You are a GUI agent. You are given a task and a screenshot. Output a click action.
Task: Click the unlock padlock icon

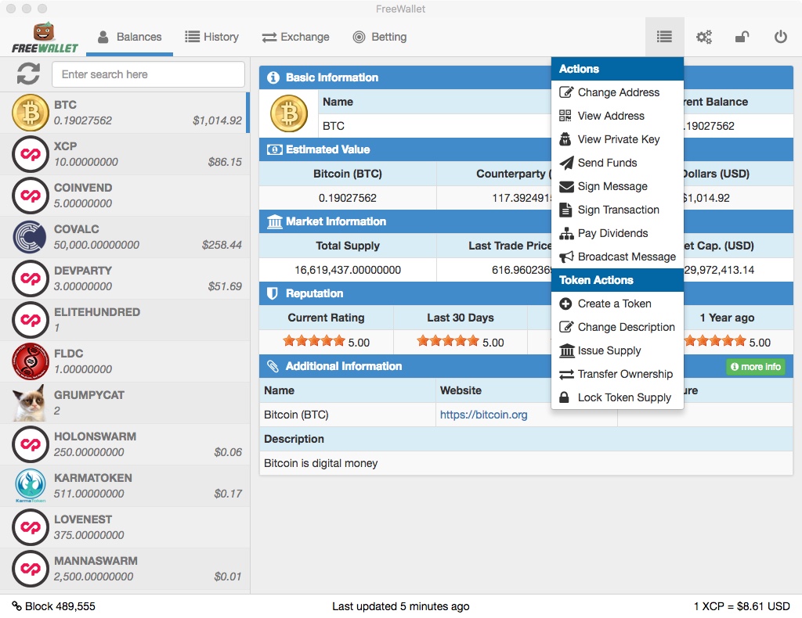(x=742, y=37)
